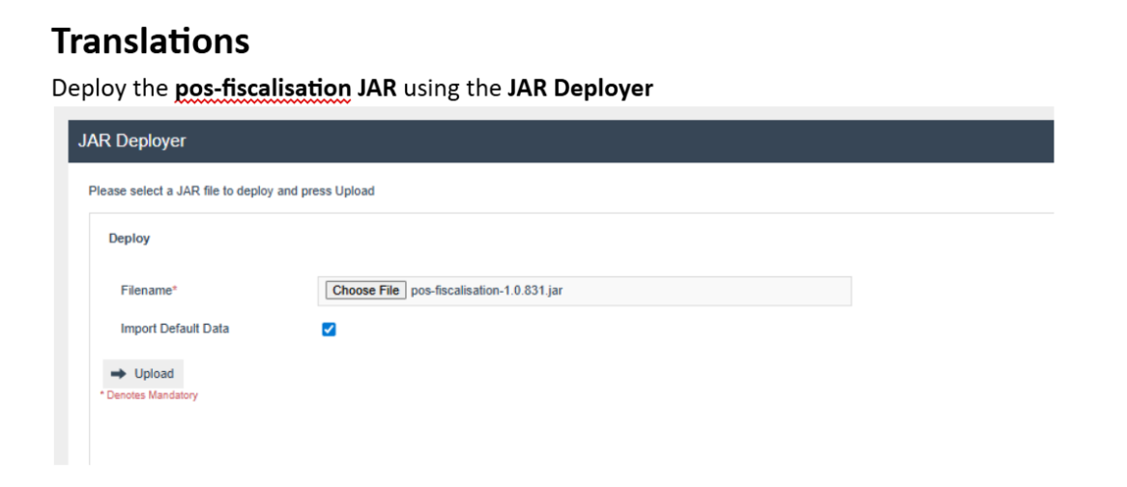Viewport: 1127px width, 487px height.
Task: Click the Filename file input field
Action: 585,291
